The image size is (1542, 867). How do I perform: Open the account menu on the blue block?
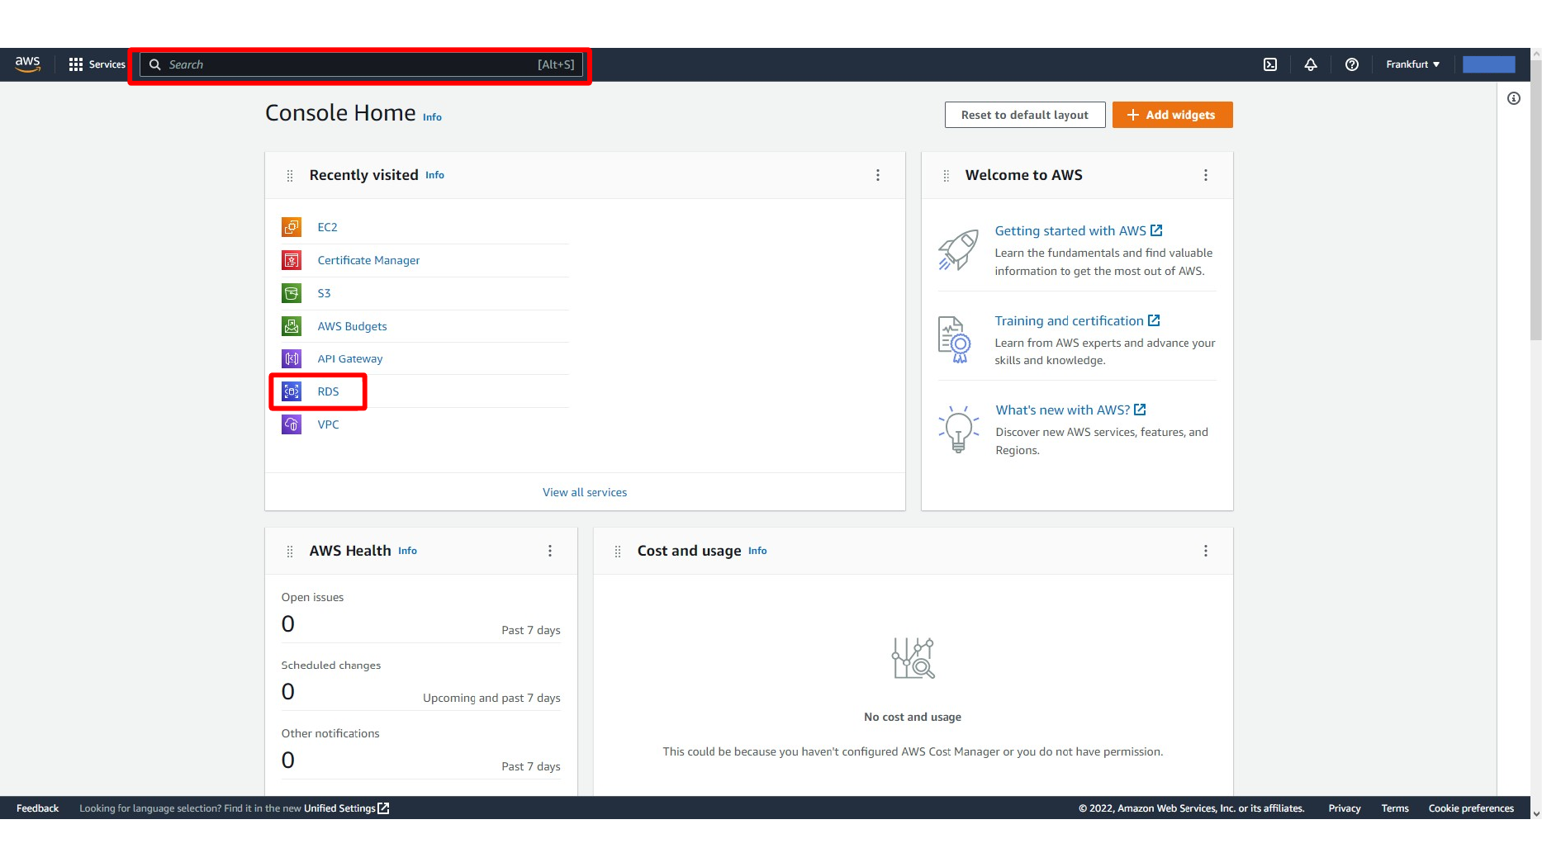(1488, 64)
